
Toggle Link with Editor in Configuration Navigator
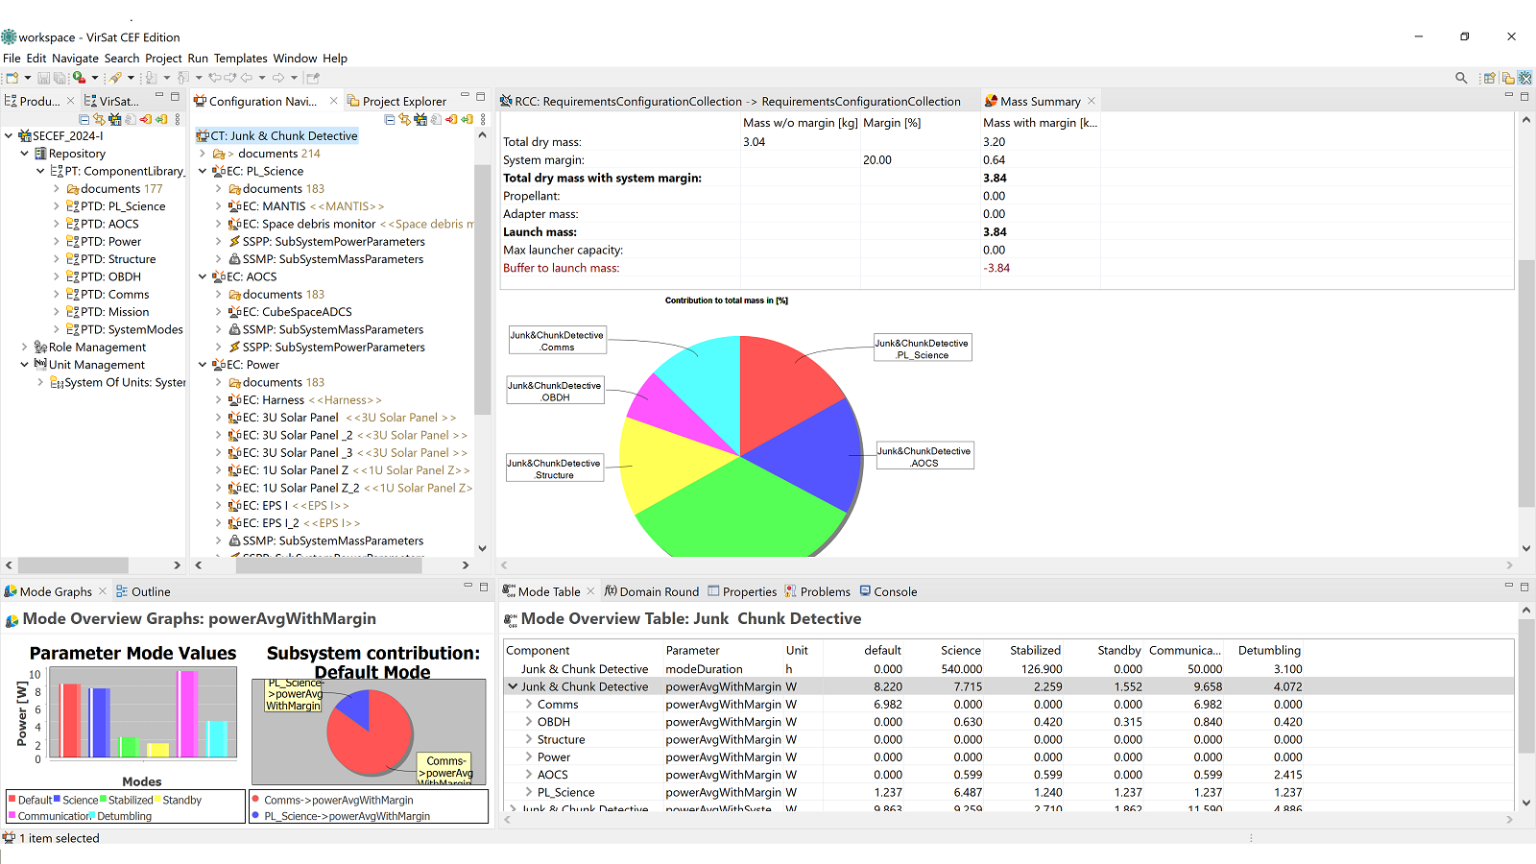point(405,120)
